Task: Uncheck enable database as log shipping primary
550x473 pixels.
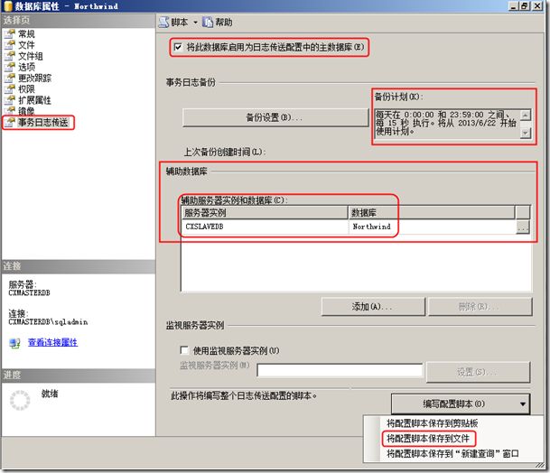Action: [178, 47]
